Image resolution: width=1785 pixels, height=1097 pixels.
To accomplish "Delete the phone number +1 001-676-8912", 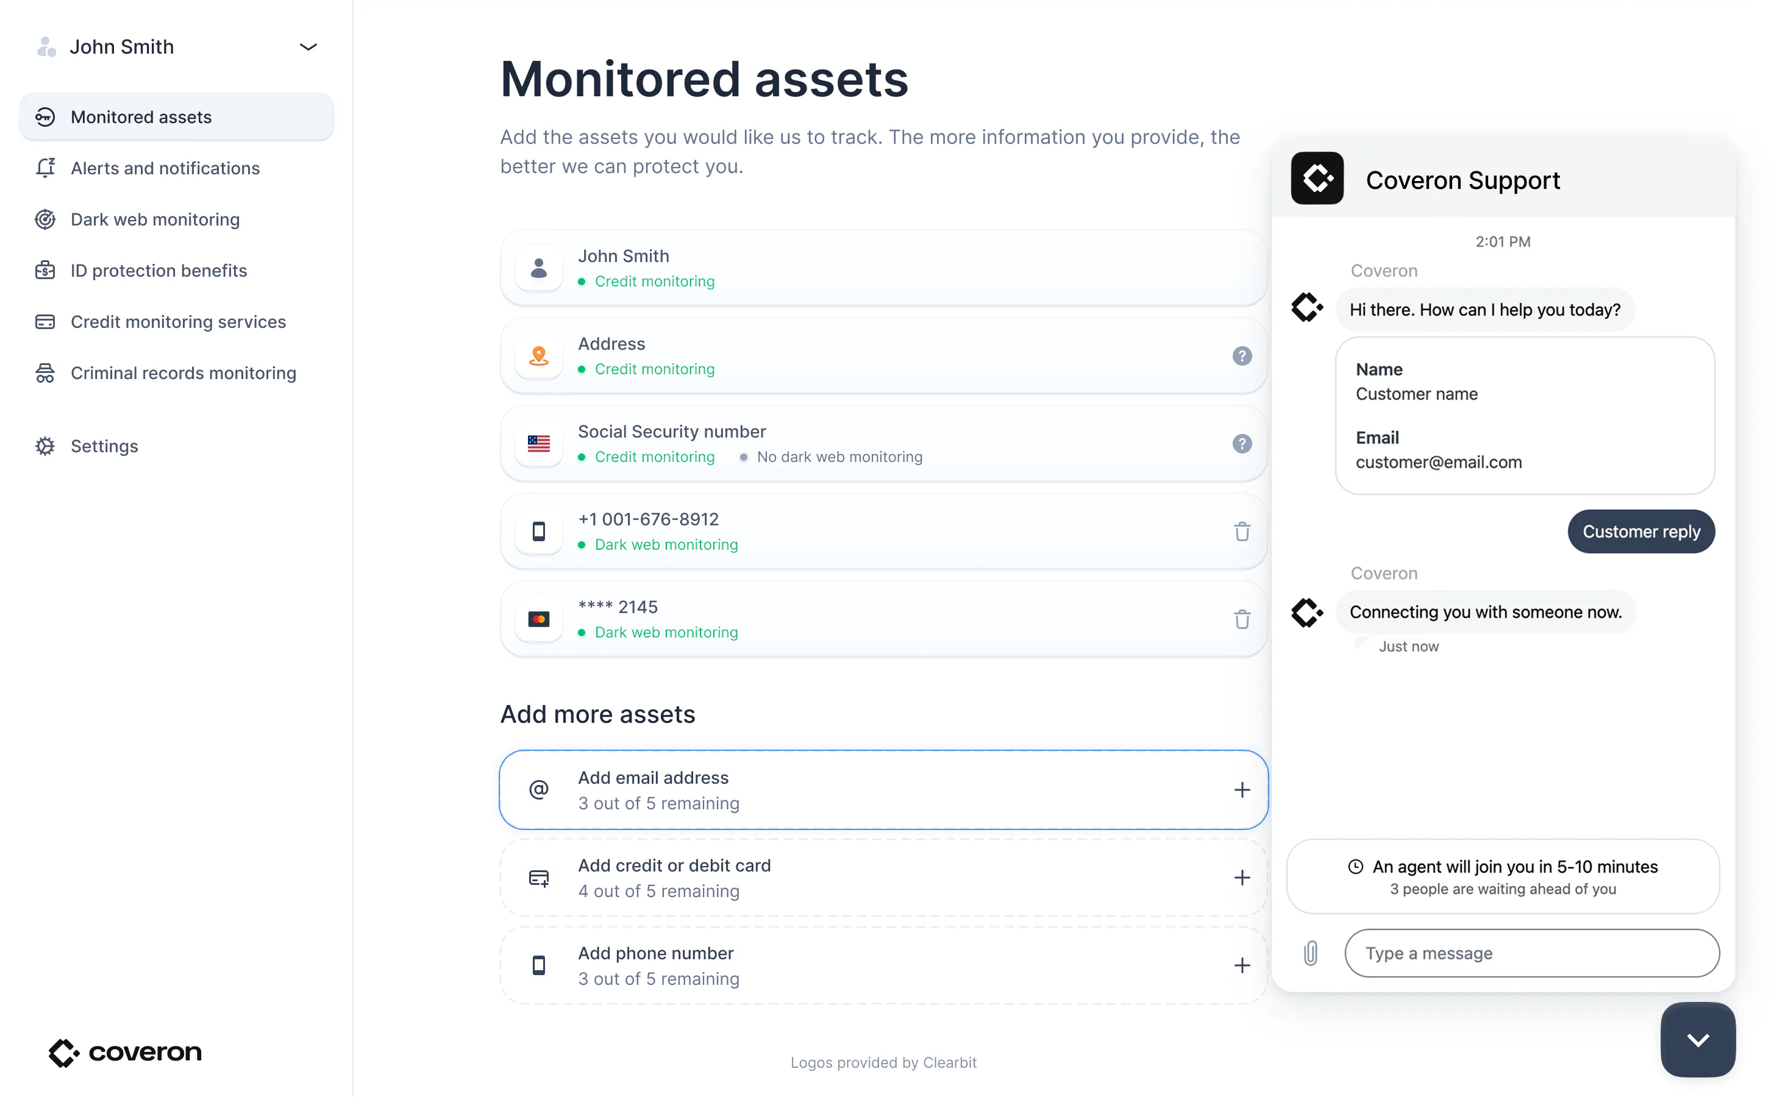I will click(x=1242, y=532).
